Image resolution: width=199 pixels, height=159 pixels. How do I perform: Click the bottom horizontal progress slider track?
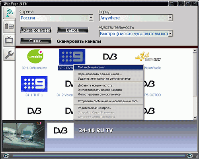tap(99, 155)
